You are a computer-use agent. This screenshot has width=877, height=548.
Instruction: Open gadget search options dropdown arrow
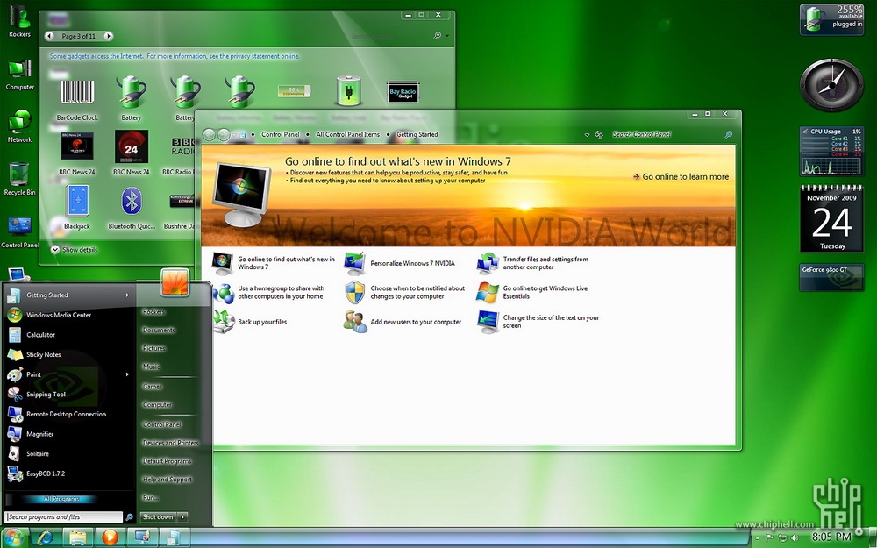coord(447,36)
